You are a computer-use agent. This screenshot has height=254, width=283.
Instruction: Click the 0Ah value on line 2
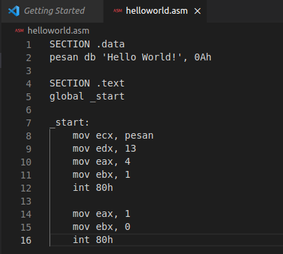[203, 57]
